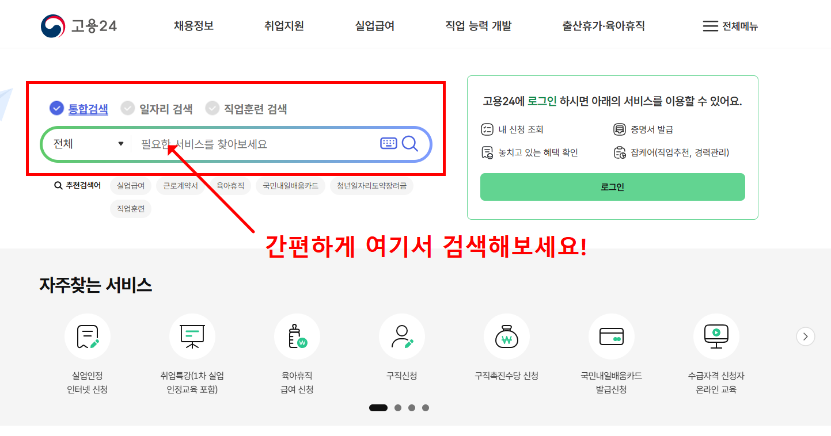
Task: Jump to the second carousel dot
Action: pyautogui.click(x=397, y=407)
